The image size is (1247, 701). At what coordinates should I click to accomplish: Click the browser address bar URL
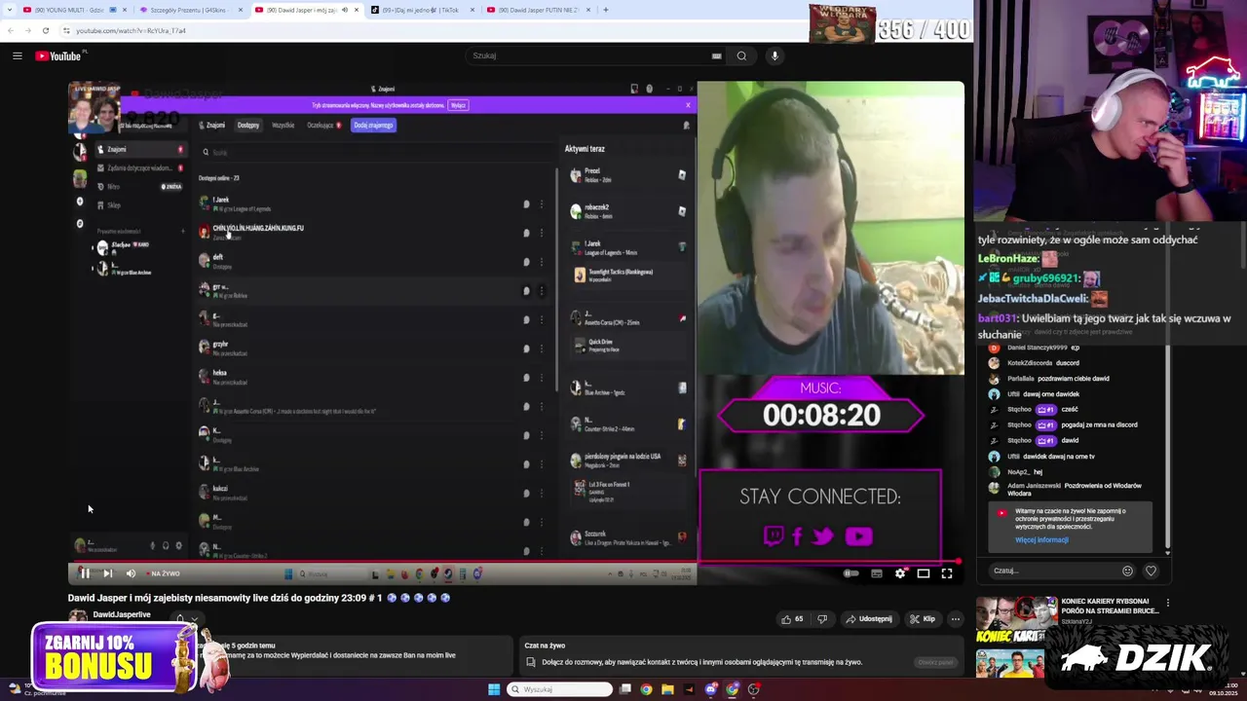tap(131, 30)
